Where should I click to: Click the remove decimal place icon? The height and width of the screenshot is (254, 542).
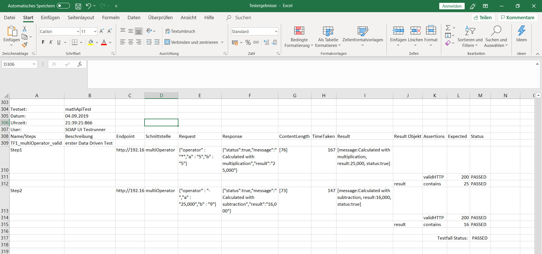[274, 42]
